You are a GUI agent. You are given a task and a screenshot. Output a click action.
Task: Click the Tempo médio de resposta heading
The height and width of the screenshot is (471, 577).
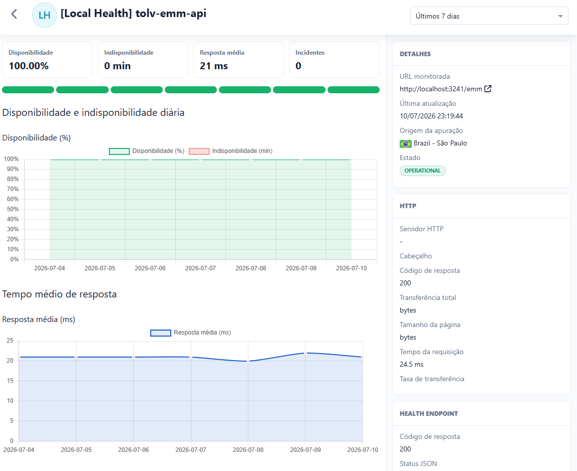click(59, 294)
